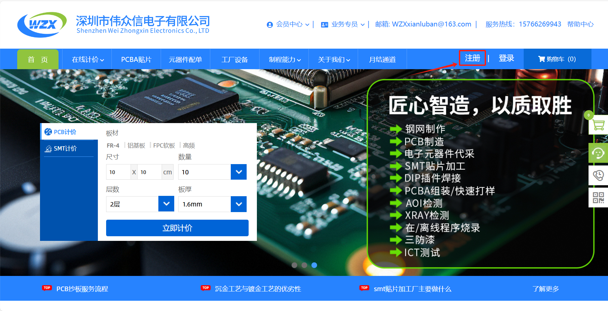Click the 立即计价 quote button
The image size is (608, 311).
tap(177, 228)
